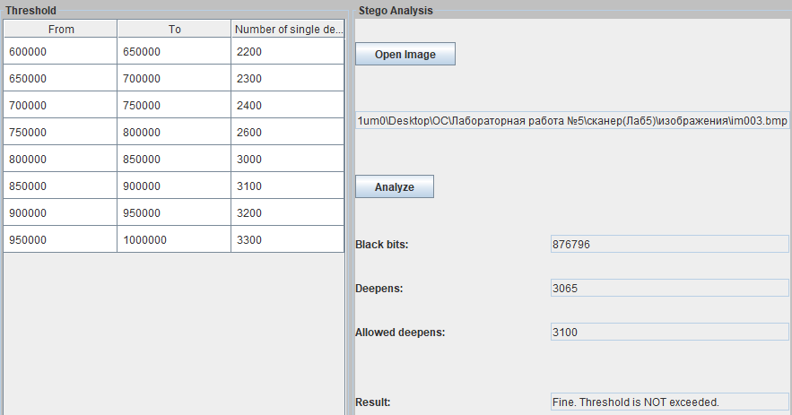Click the Number of single de... header

(288, 30)
